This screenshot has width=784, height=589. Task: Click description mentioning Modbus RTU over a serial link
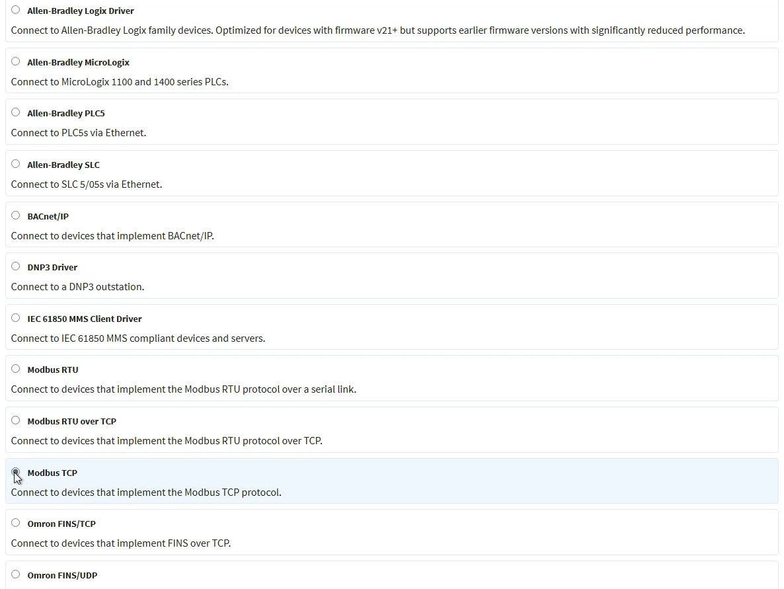tap(184, 389)
